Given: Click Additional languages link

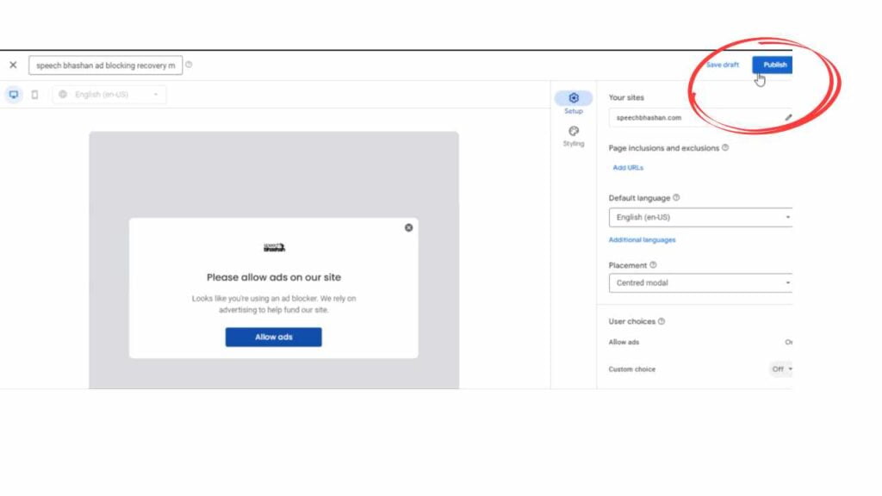Looking at the screenshot, I should coord(642,239).
